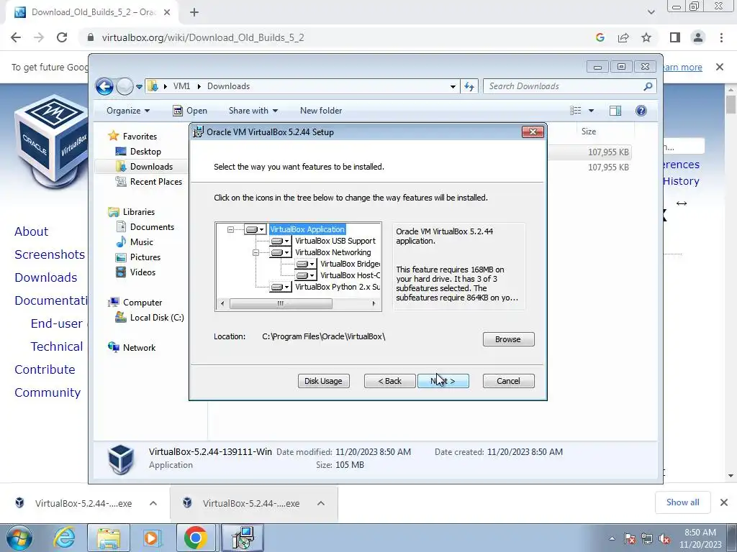
Task: Toggle the Explorer preview pane
Action: (x=615, y=111)
